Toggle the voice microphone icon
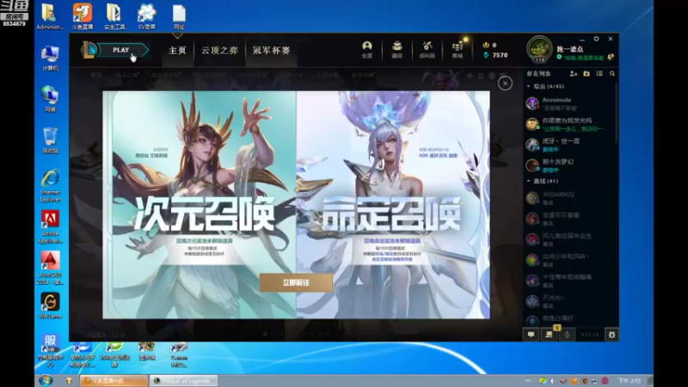 pos(567,335)
